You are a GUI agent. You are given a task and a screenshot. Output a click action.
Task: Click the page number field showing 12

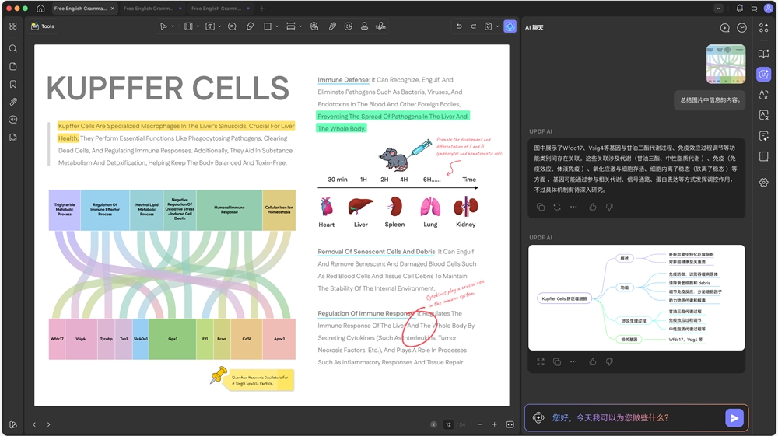(x=448, y=424)
